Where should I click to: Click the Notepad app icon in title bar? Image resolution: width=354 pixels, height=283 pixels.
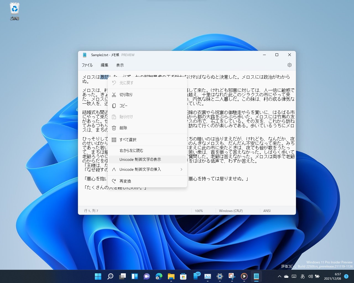(85, 55)
